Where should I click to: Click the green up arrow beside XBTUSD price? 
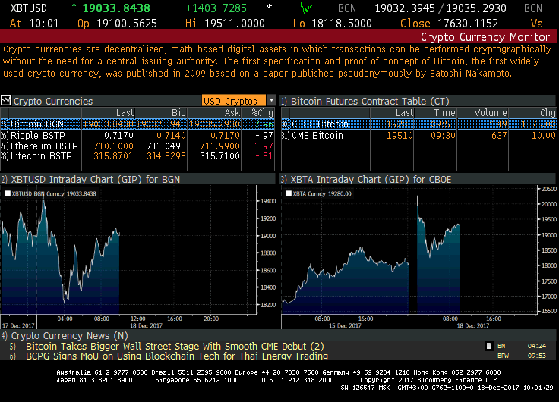(x=74, y=8)
